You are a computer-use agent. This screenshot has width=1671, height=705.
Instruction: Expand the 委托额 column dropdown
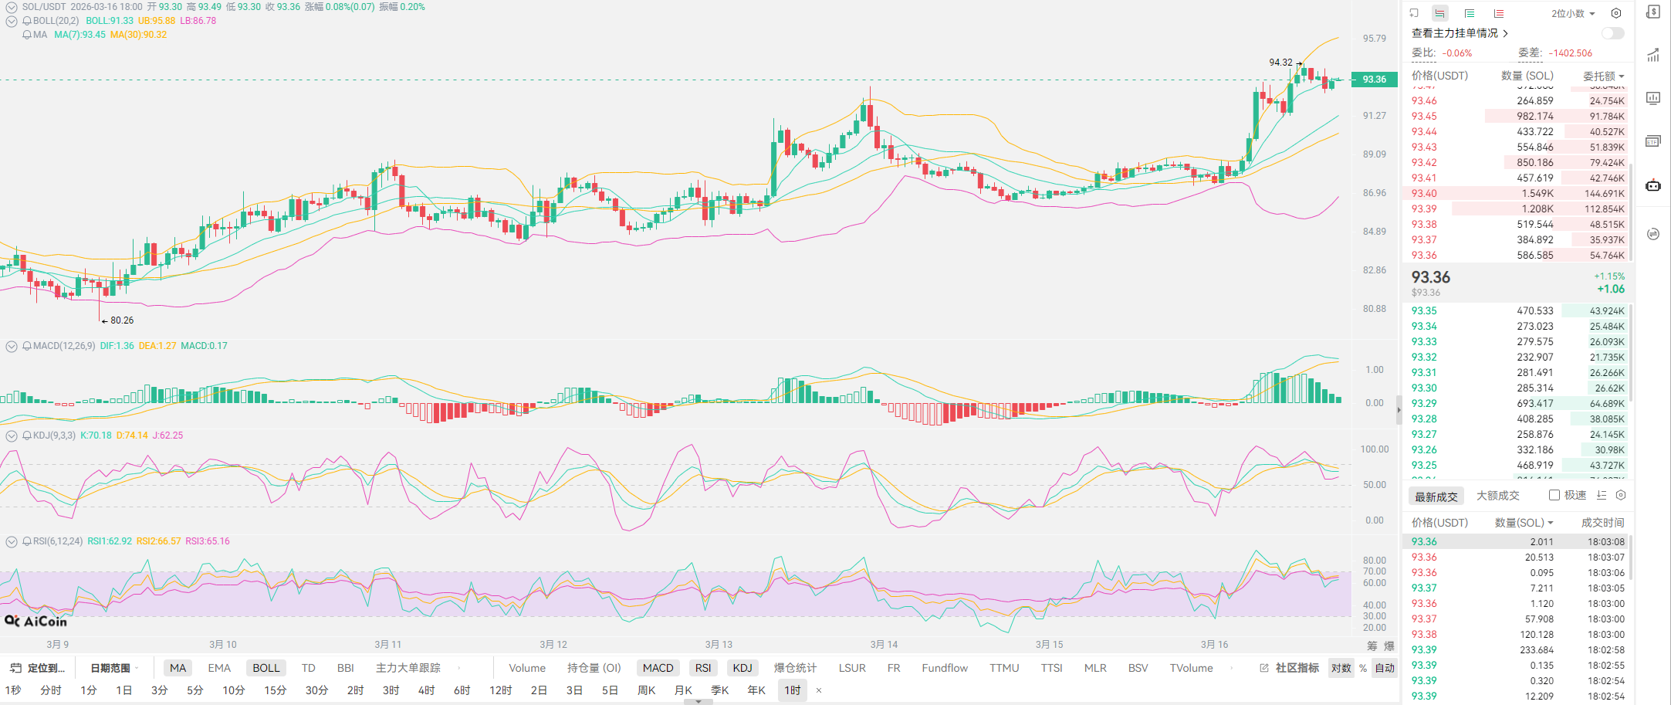1603,76
